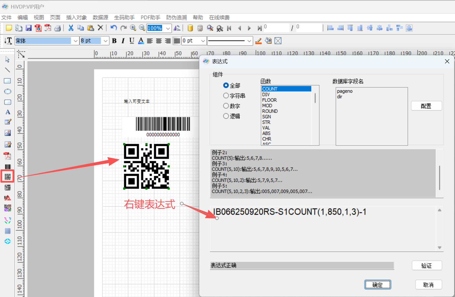Select the 数字 radio button
Image resolution: width=455 pixels, height=297 pixels.
[x=226, y=106]
